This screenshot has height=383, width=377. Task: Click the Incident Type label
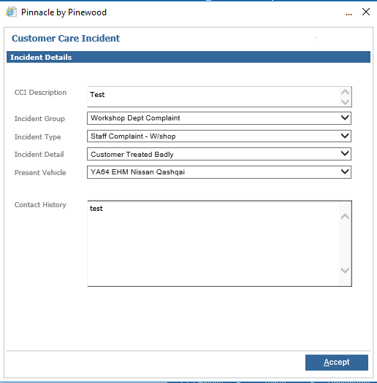pos(38,137)
